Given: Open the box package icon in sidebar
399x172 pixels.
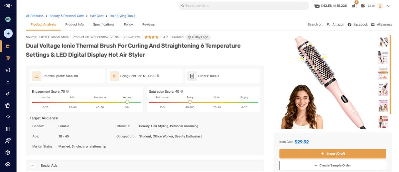Looking at the screenshot, I should (8, 152).
